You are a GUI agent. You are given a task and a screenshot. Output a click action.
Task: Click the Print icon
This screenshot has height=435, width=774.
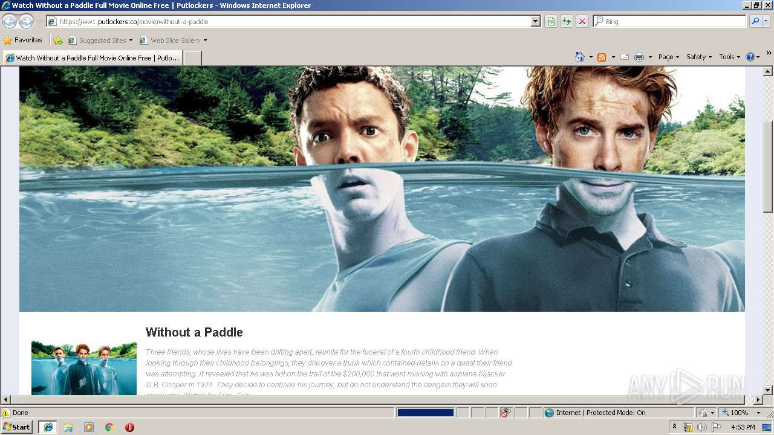click(x=639, y=57)
